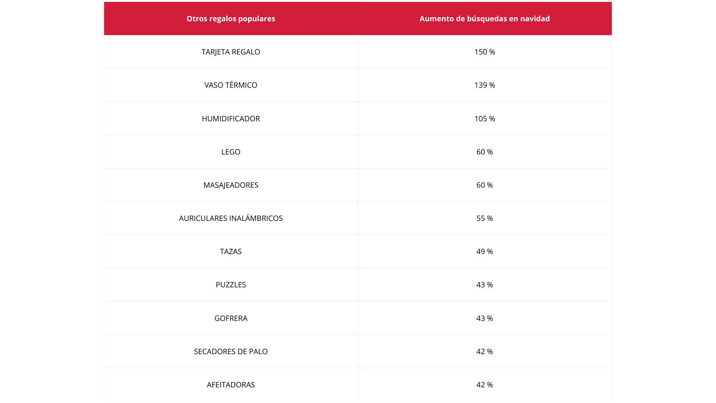The height and width of the screenshot is (403, 716).
Task: Select the 55 % value cell
Action: 485,218
